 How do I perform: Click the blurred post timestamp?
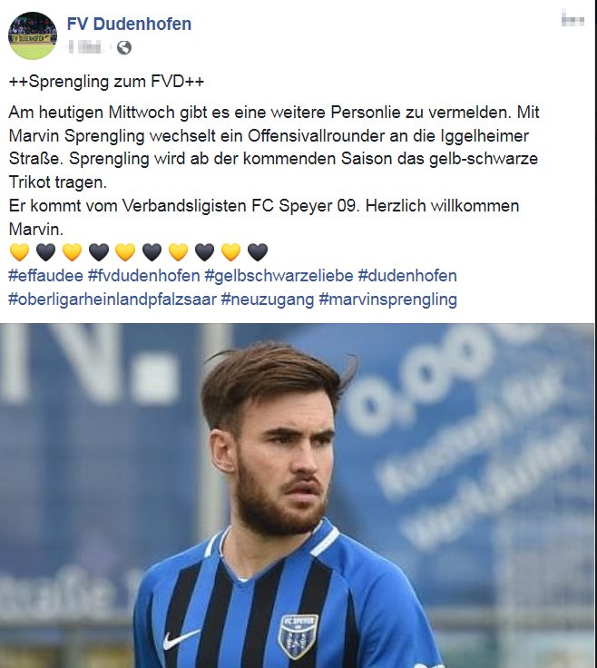coord(85,47)
